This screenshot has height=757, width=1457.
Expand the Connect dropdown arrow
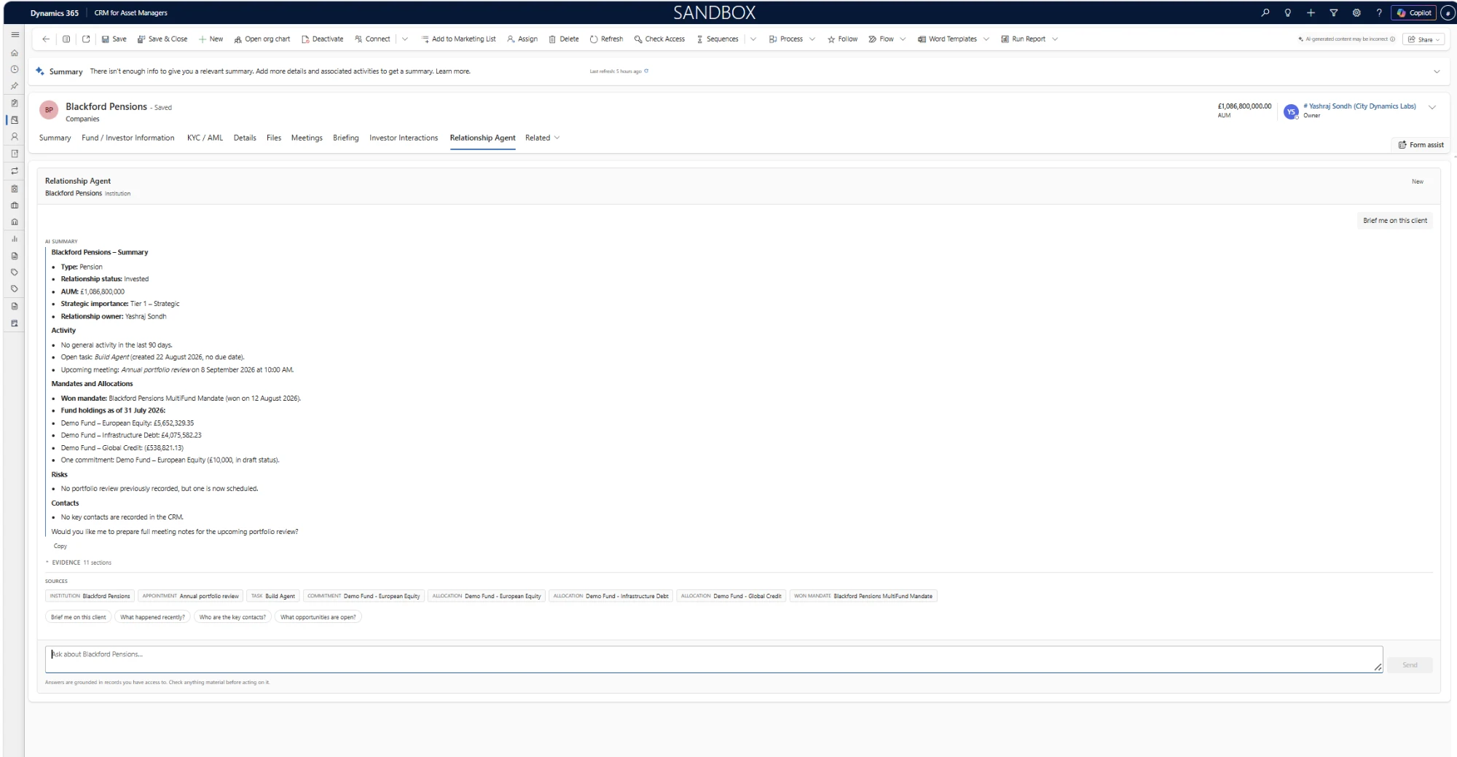point(405,39)
